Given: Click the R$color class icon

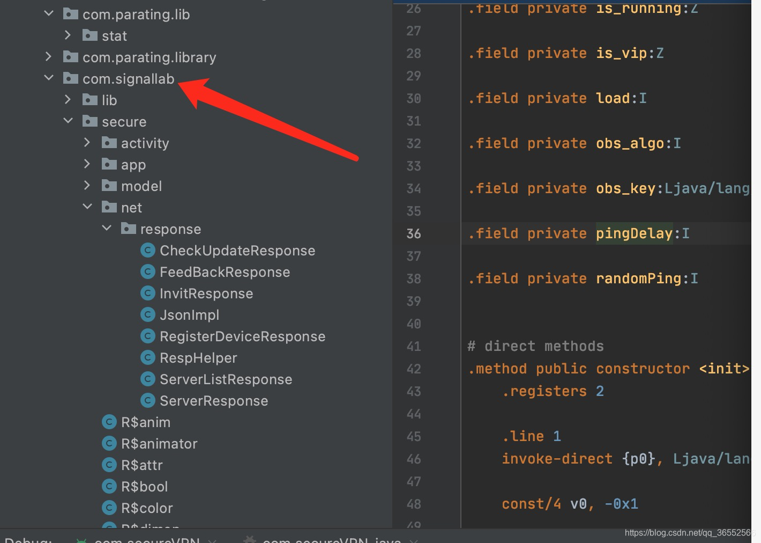Looking at the screenshot, I should pyautogui.click(x=109, y=508).
